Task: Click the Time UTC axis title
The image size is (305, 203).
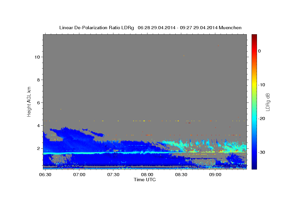Action: tap(145, 180)
